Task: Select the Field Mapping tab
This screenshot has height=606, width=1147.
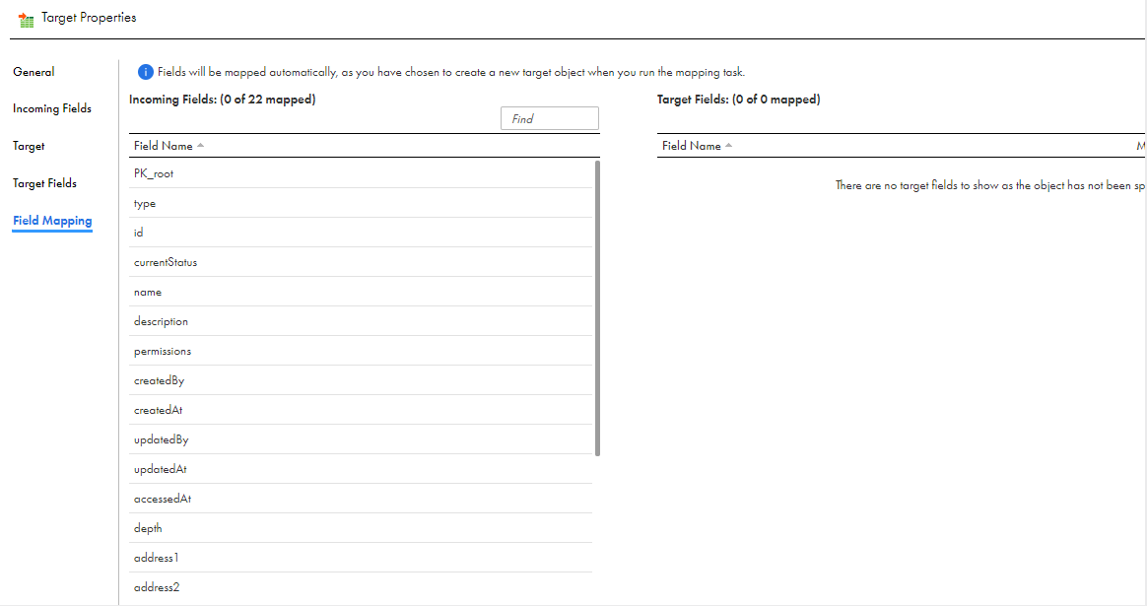Action: click(x=52, y=221)
